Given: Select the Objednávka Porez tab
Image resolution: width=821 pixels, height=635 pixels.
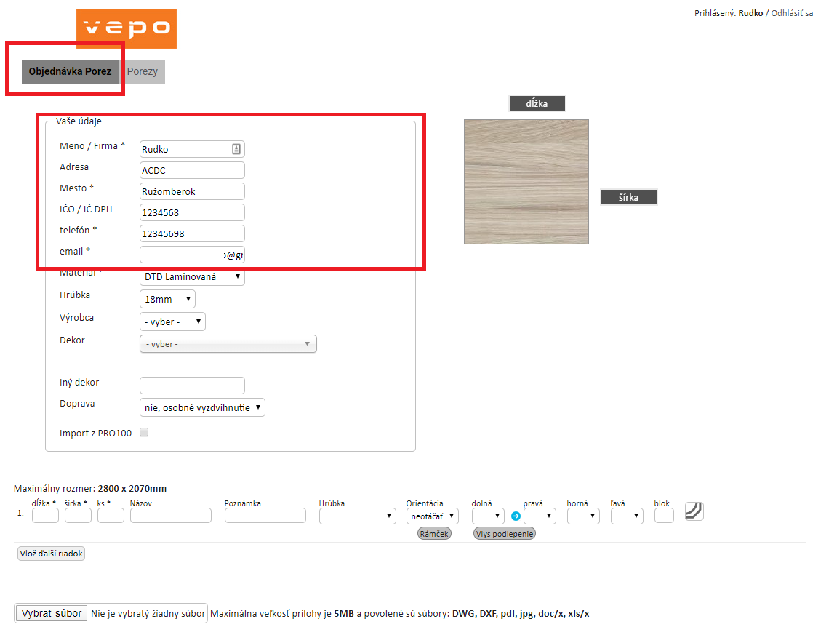Looking at the screenshot, I should (70, 72).
